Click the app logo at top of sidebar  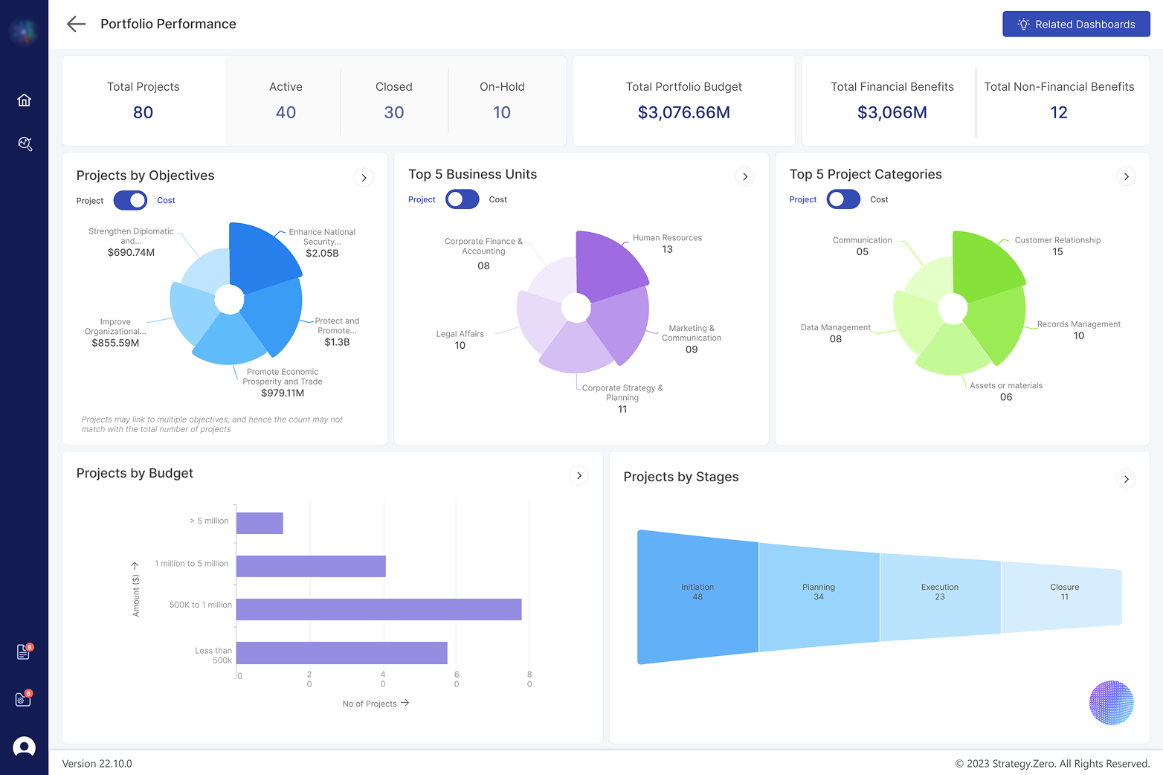coord(24,31)
